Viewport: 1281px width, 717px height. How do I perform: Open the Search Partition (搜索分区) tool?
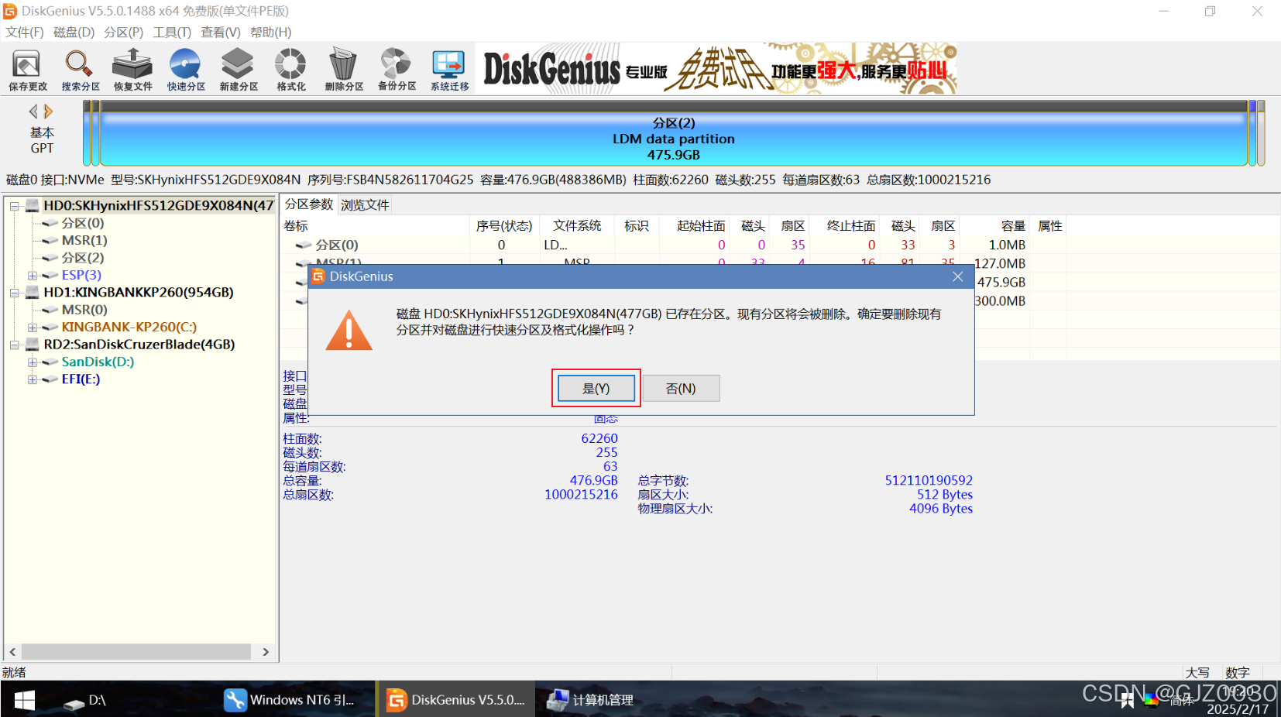click(x=81, y=70)
